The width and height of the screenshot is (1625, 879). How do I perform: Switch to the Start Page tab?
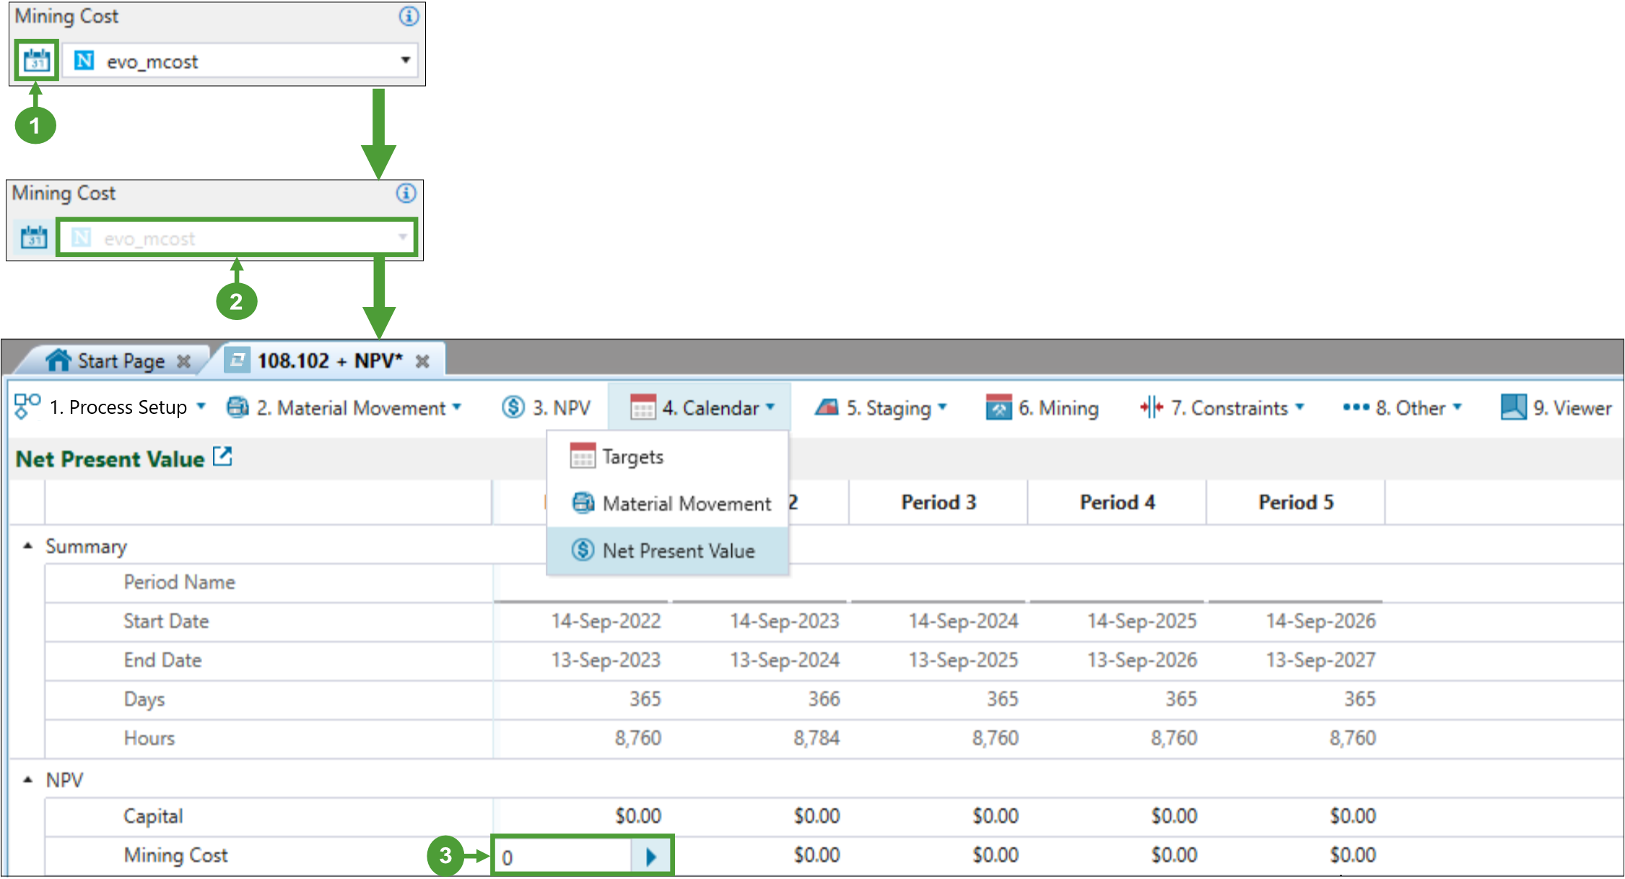(x=121, y=360)
